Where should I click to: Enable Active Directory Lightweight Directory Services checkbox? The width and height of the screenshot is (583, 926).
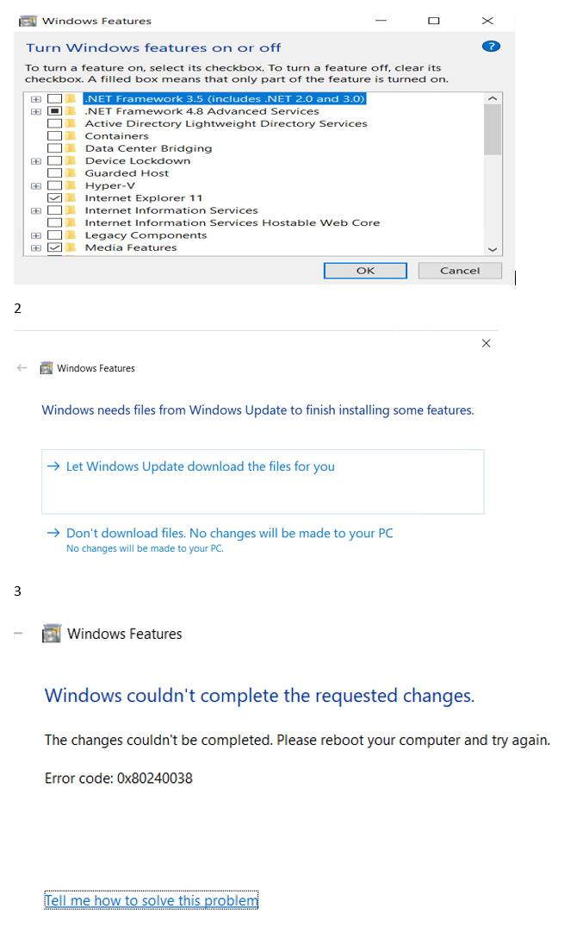point(55,123)
